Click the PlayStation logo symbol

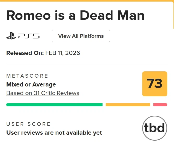(x=11, y=36)
